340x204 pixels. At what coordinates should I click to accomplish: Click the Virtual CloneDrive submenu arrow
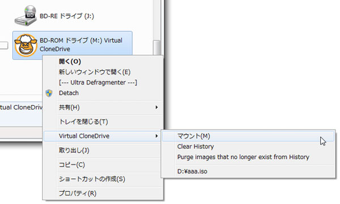coord(156,136)
